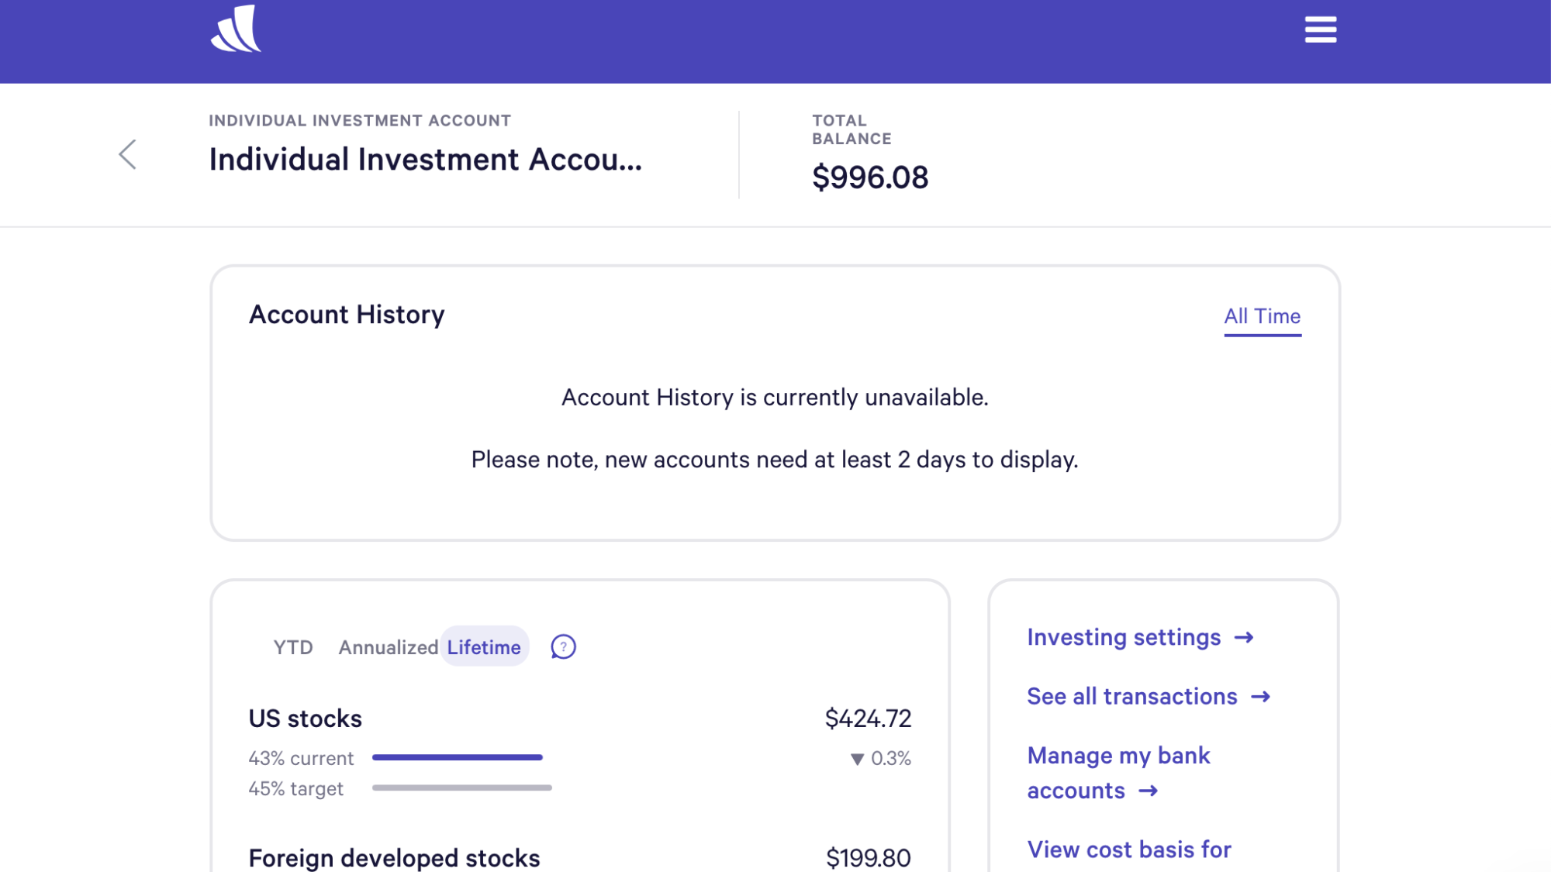Expand the US stocks allocation row

click(306, 719)
